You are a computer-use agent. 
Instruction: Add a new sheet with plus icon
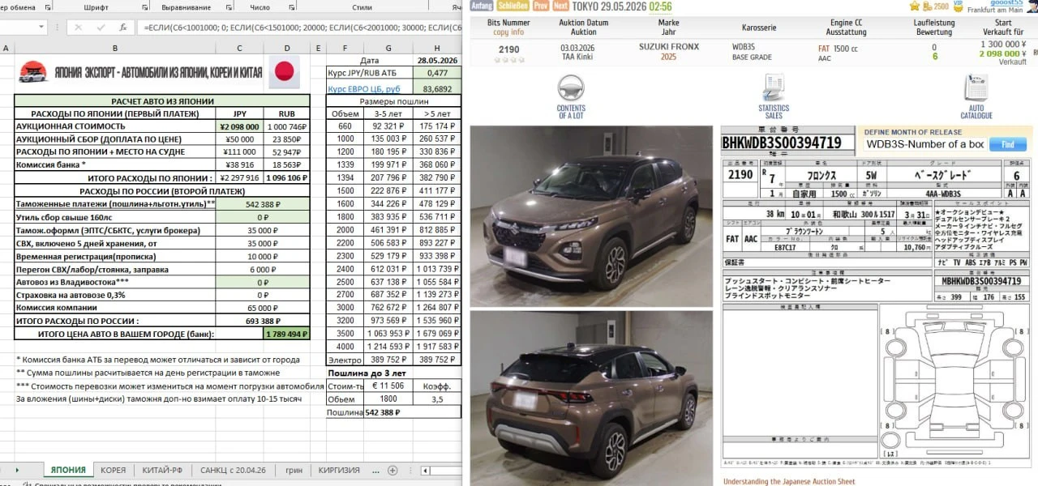click(392, 470)
